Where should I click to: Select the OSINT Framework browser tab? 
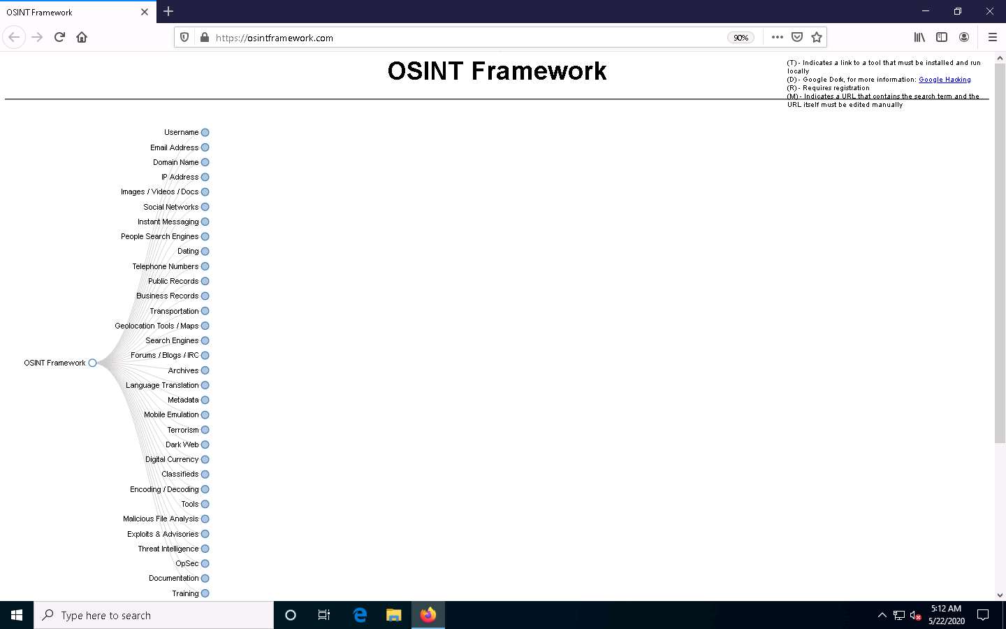point(77,12)
